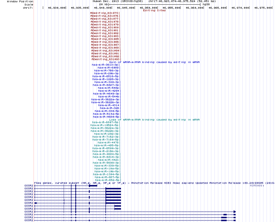The width and height of the screenshot is (275, 222).
Task: Click the Loss of mRNA-miRNA binding track title
Action: coord(154,120)
